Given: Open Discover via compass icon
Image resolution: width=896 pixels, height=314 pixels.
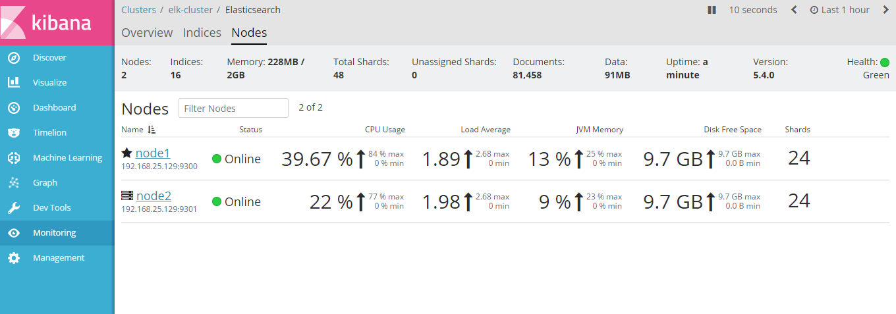Looking at the screenshot, I should 14,58.
